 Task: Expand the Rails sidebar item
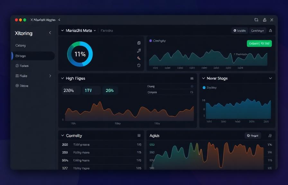point(50,76)
